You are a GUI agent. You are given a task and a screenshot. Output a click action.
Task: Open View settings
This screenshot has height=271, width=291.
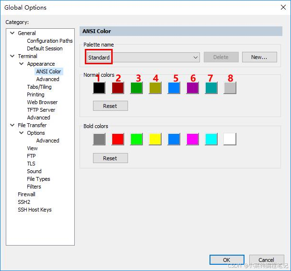click(32, 148)
